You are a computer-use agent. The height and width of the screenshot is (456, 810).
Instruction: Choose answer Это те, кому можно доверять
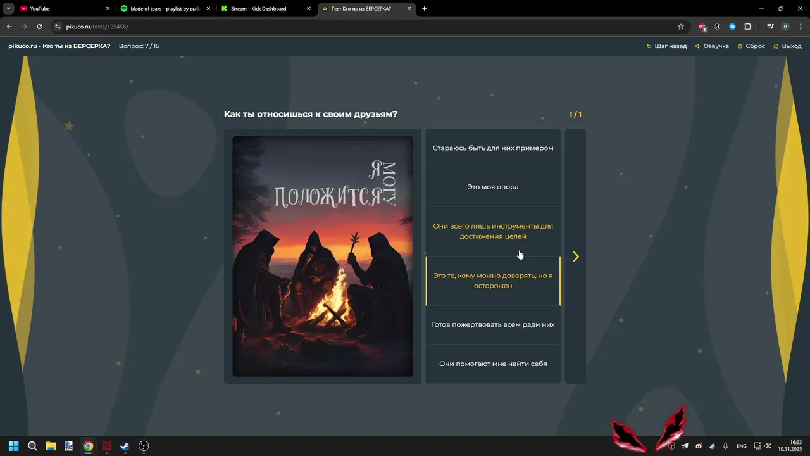(x=493, y=281)
